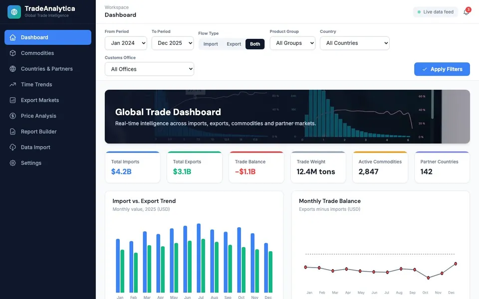Click the TradeAnalytica globe logo icon
Screen dimensions: 479x299
tap(14, 12)
